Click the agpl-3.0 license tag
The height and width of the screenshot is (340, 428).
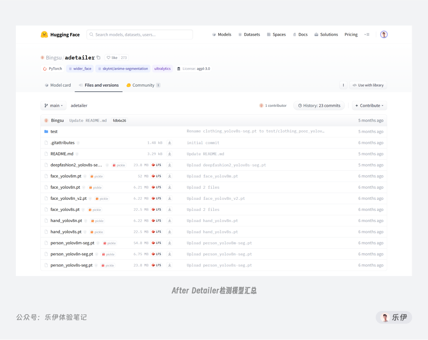[x=193, y=69]
